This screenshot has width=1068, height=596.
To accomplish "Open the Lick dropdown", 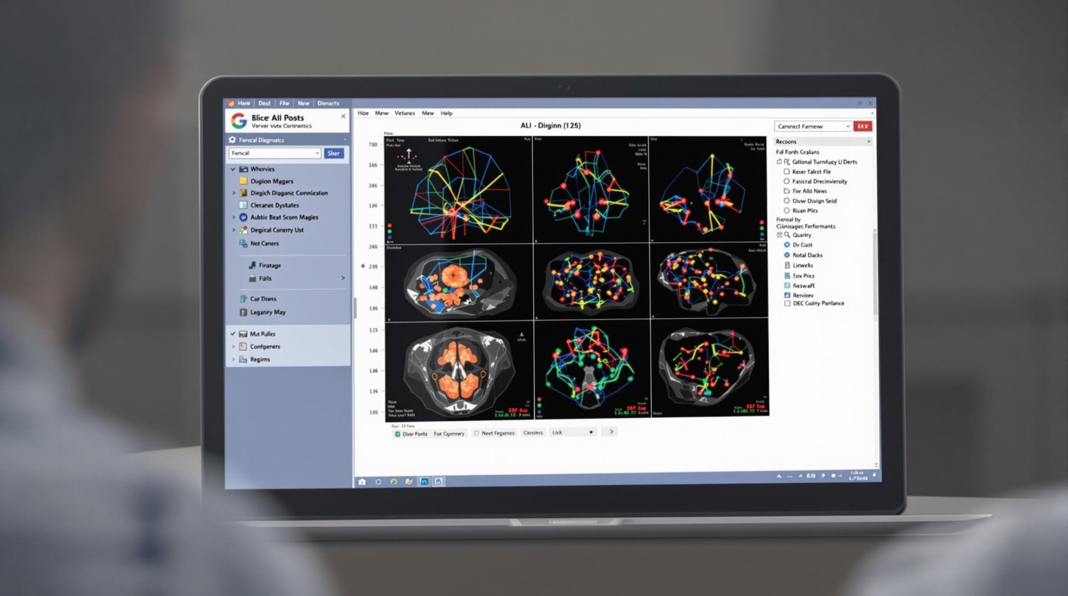I will pyautogui.click(x=573, y=432).
